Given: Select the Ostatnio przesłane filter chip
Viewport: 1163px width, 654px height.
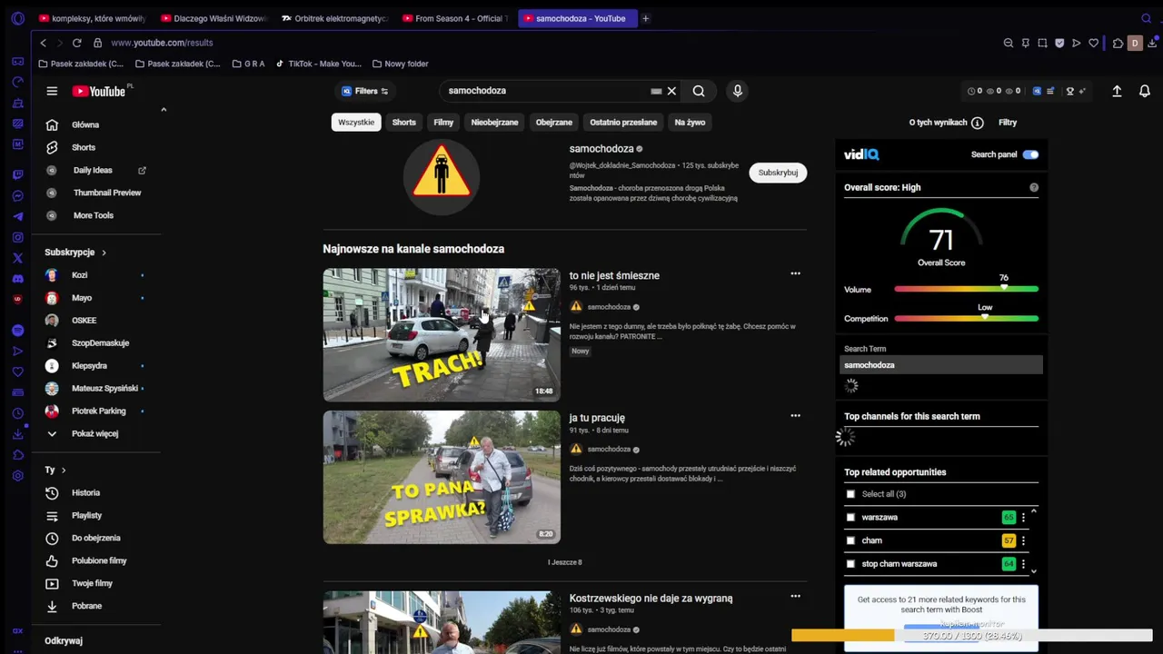Looking at the screenshot, I should (623, 122).
